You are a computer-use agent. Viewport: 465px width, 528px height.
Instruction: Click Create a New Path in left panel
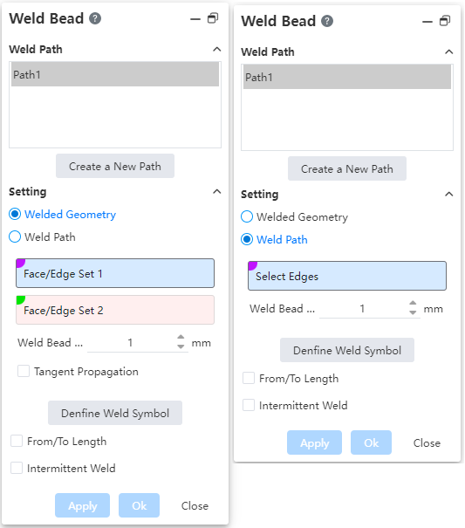click(x=115, y=166)
